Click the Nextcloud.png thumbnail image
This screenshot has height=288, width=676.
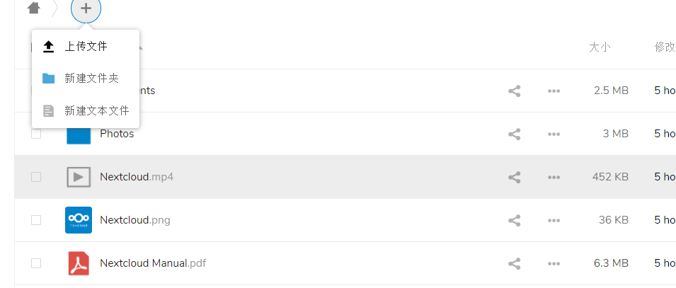point(79,220)
